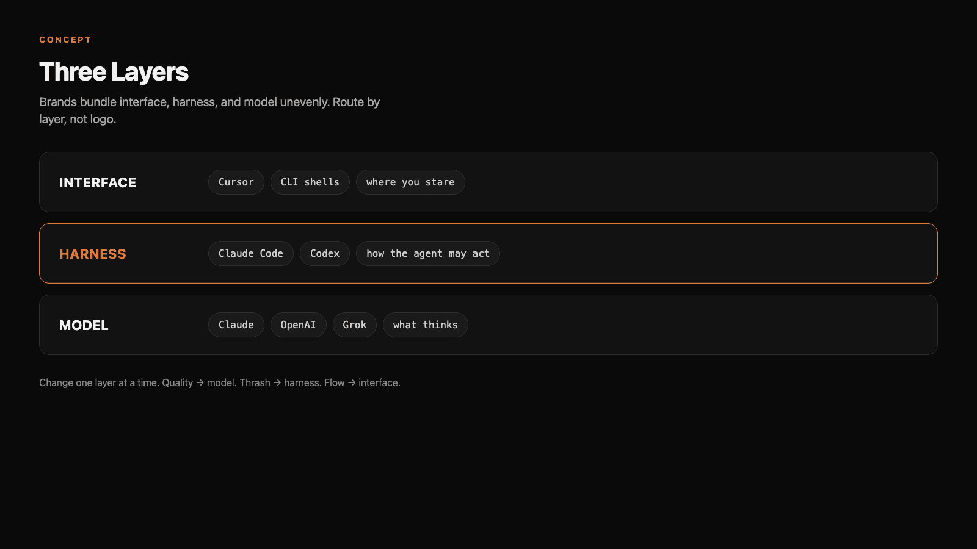Click the Cursor chip in Interface row
The image size is (977, 549).
tap(236, 182)
